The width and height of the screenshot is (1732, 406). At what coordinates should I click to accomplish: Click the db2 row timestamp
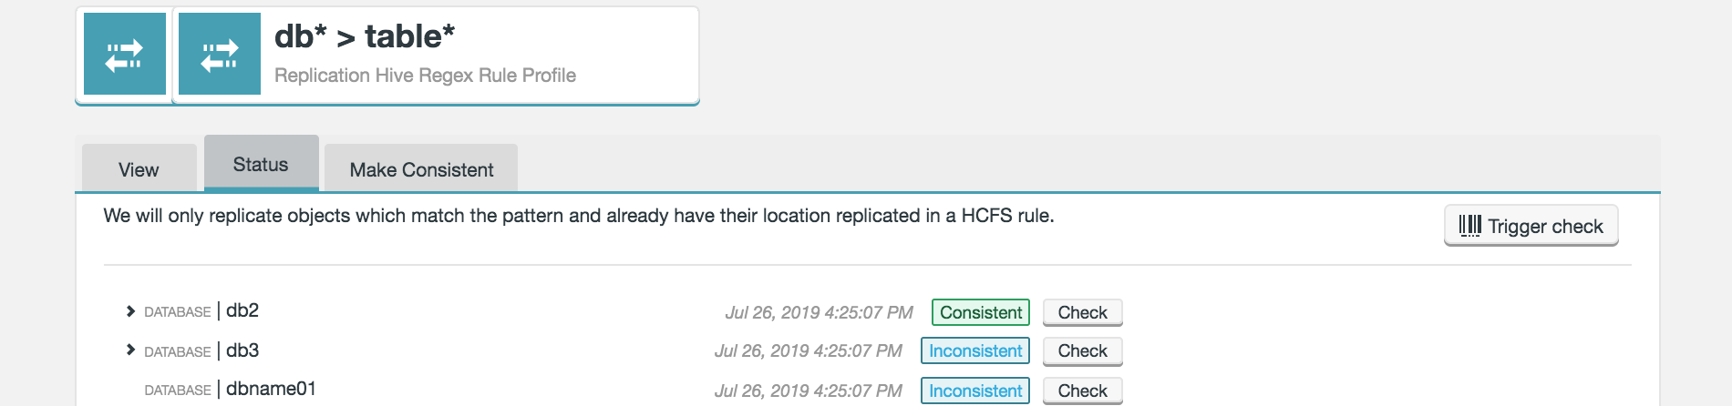pyautogui.click(x=819, y=312)
